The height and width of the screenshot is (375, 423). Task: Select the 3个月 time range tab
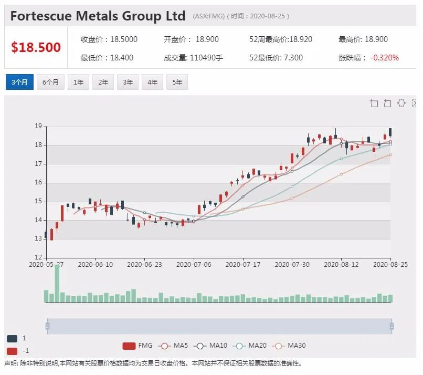coord(19,82)
